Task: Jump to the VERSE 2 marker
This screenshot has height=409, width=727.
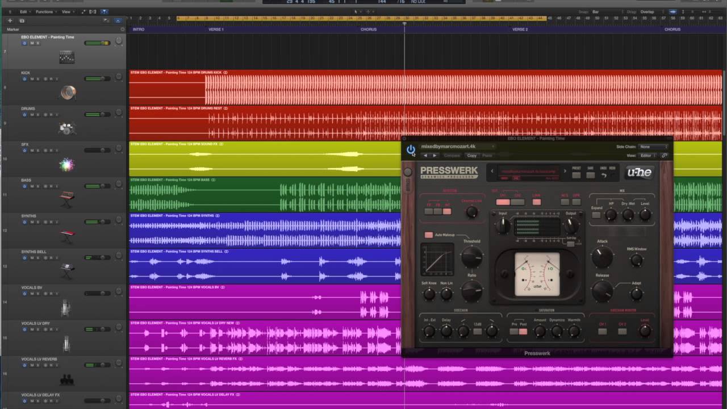Action: pos(520,29)
